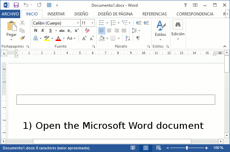The image size is (230, 152).
Task: Open Ribbon display options button
Action: tap(195, 5)
